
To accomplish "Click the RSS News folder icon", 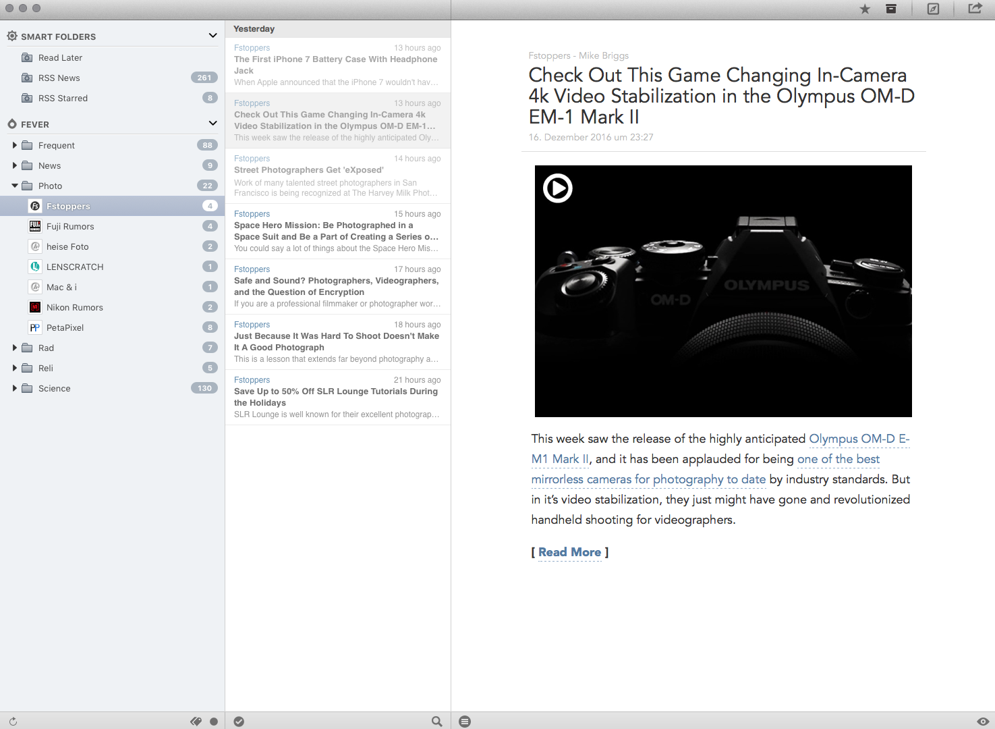I will [x=27, y=78].
